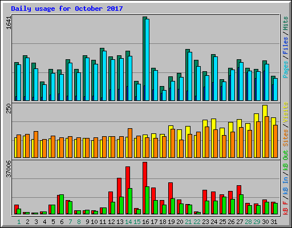Screen dimensions: 292x228
Task: Click green day label "22" on the x-axis
Action: (x=197, y=222)
